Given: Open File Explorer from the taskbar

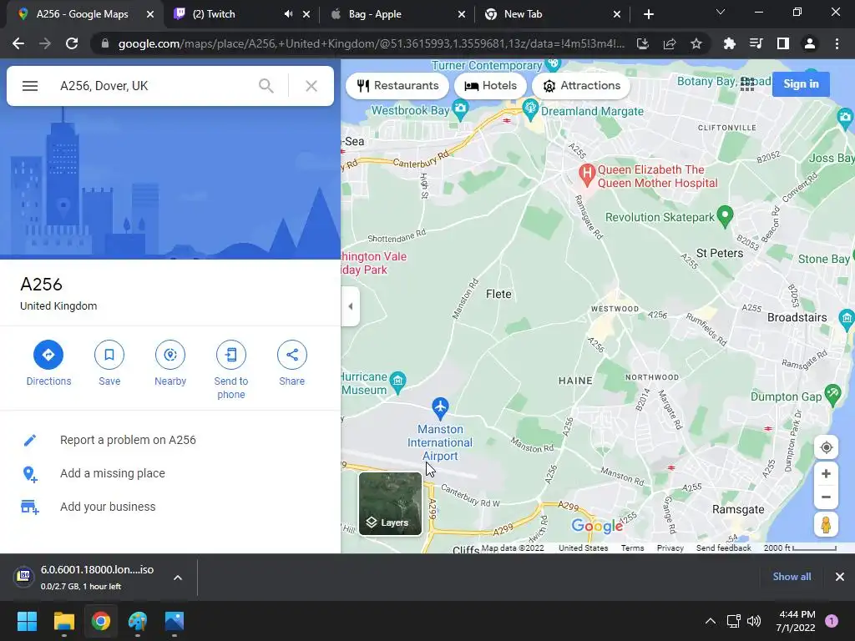Looking at the screenshot, I should coord(63,621).
